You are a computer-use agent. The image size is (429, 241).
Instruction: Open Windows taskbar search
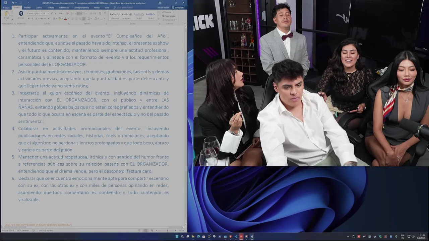point(182,237)
